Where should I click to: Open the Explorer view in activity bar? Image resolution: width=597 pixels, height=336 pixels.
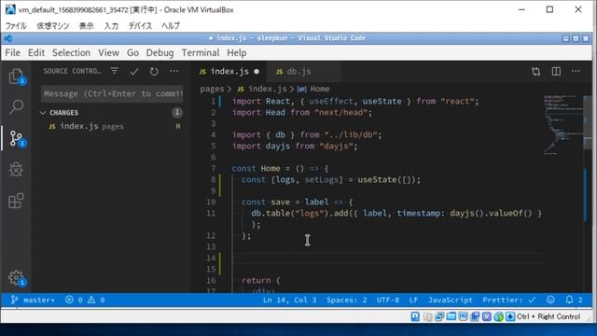[x=17, y=77]
